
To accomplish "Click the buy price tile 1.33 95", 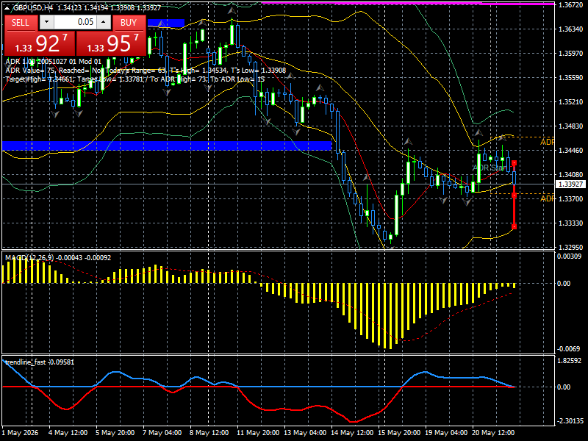I will pyautogui.click(x=112, y=43).
